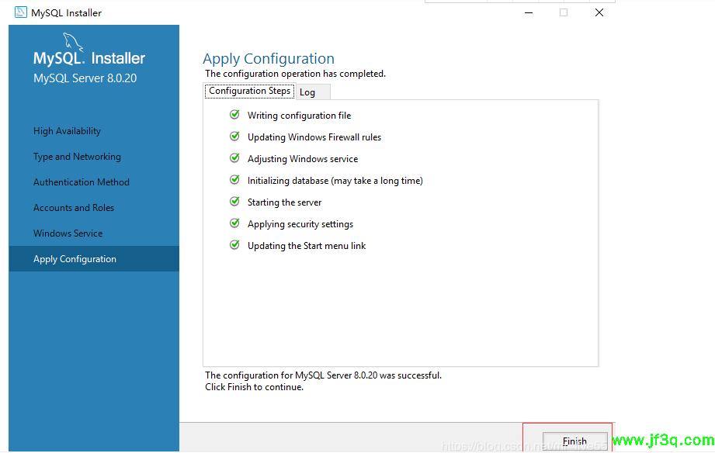
Task: Click check icon for Updating Start menu link
Action: pos(234,245)
